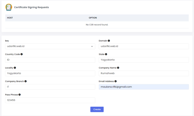This screenshot has height=116, width=194.
Task: Focus the Domain input field
Action: [x=144, y=46]
